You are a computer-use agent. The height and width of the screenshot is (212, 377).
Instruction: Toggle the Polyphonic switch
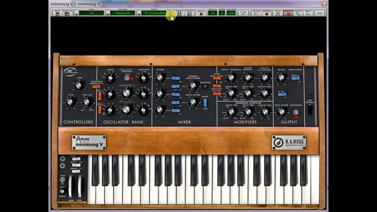[296, 112]
